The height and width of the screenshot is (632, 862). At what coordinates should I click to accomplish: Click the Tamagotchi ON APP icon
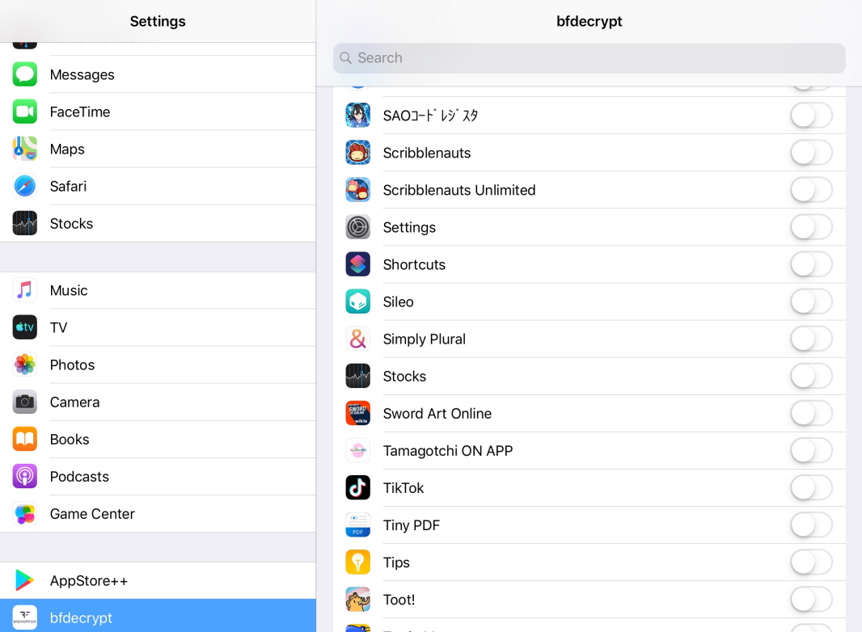pos(357,450)
